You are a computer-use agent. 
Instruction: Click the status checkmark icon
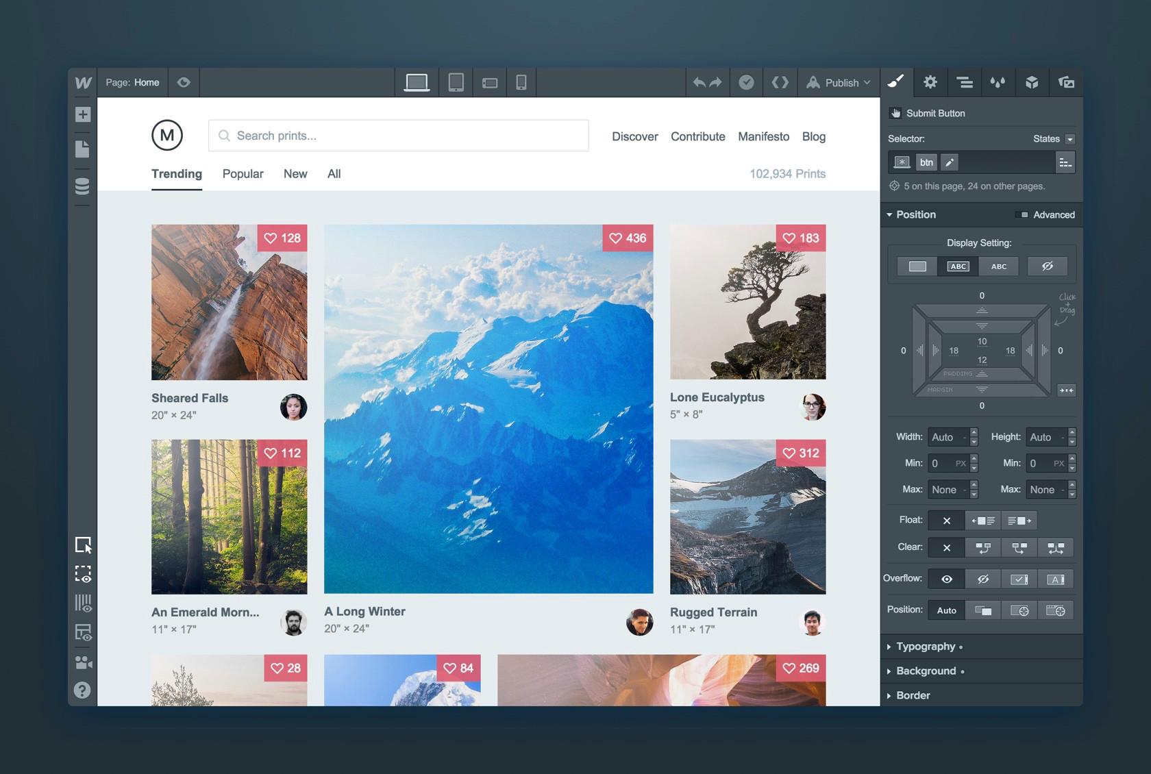746,82
